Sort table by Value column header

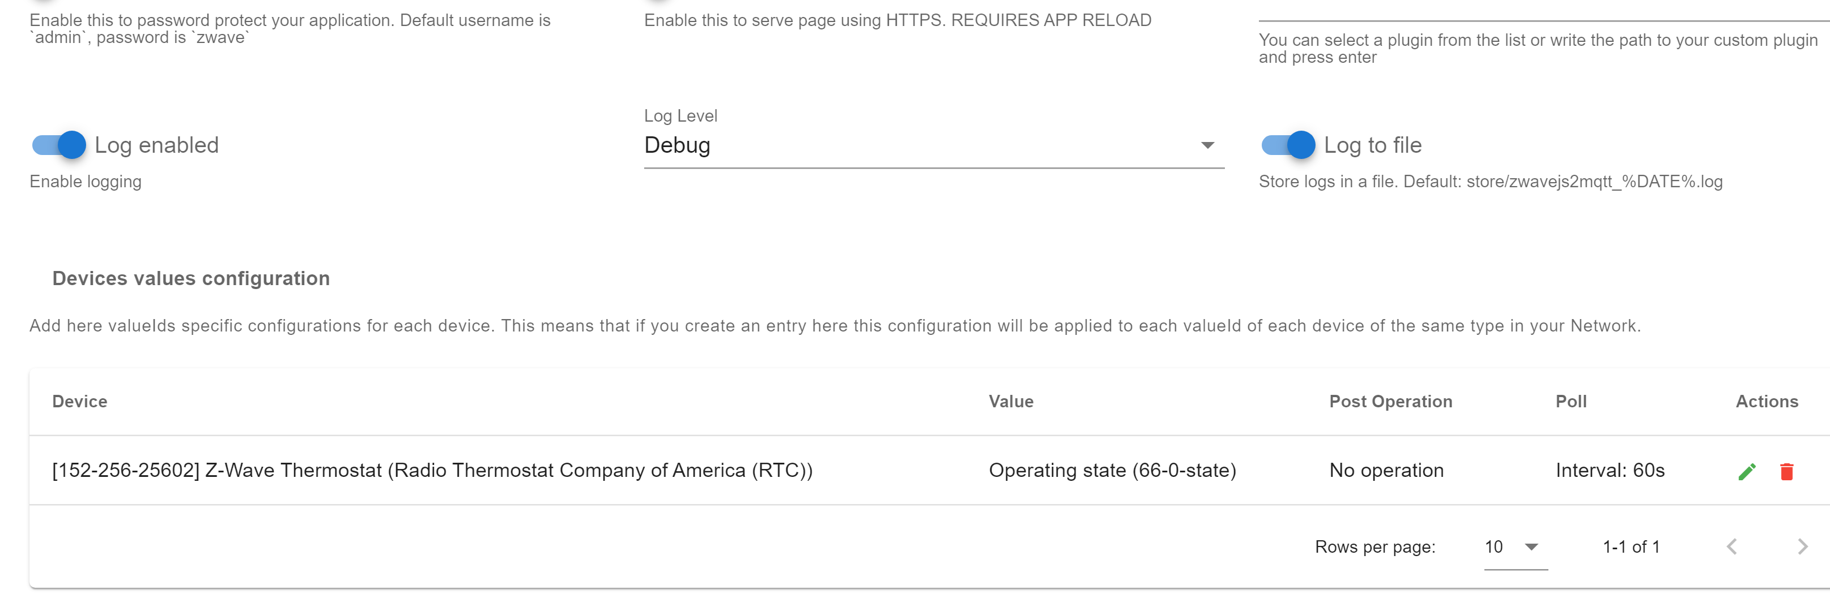1010,401
